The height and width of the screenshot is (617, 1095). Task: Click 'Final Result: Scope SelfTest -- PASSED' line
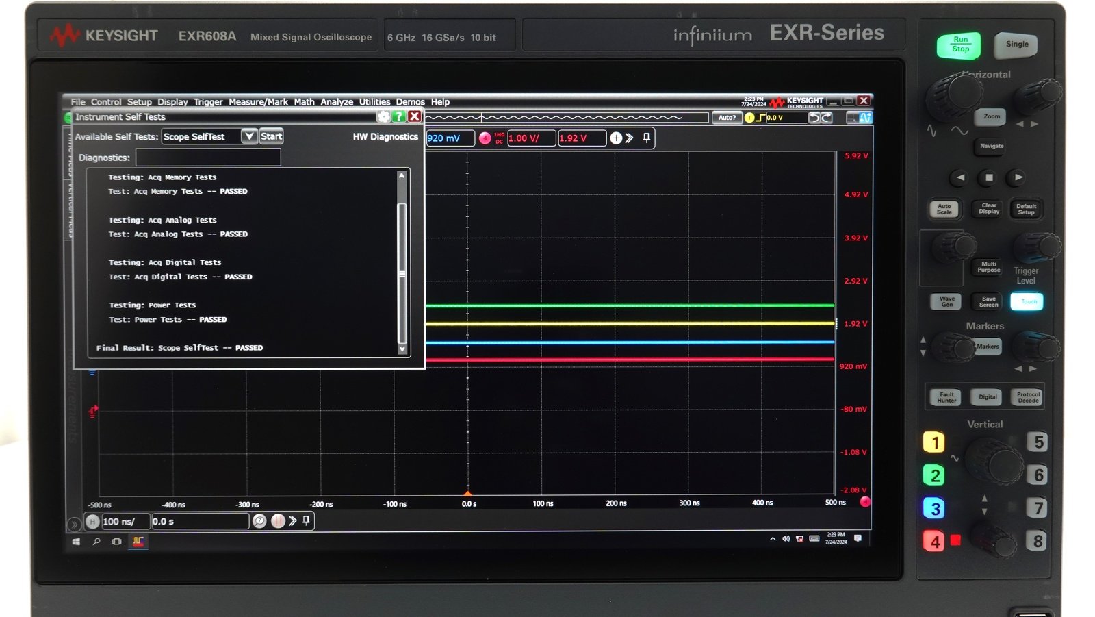click(179, 348)
